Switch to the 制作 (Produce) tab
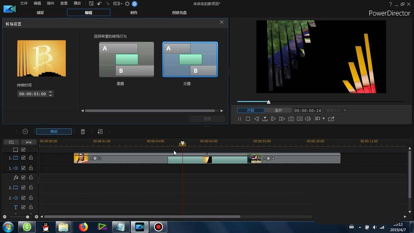Viewport: 414px width, 233px height. [x=134, y=12]
